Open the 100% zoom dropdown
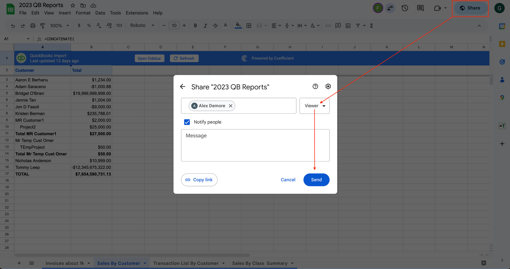Screen dimensions: 510x269 tap(60, 26)
